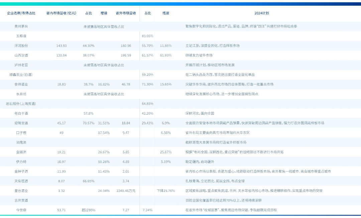The image size is (361, 218).
Task: Select the 古井贡酒 row name
Action: pyautogui.click(x=21, y=200)
